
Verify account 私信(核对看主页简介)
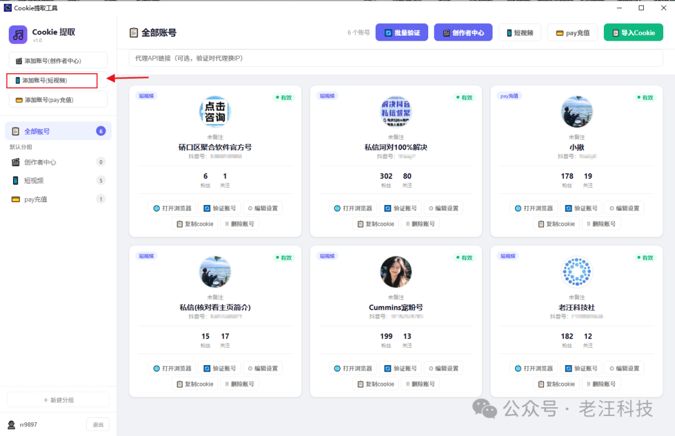(219, 368)
